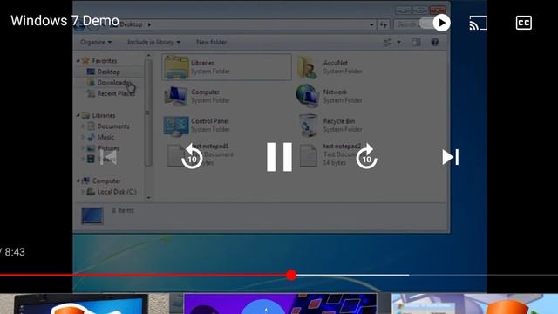Turn on closed captions
Image resolution: width=558 pixels, height=314 pixels.
pos(524,23)
